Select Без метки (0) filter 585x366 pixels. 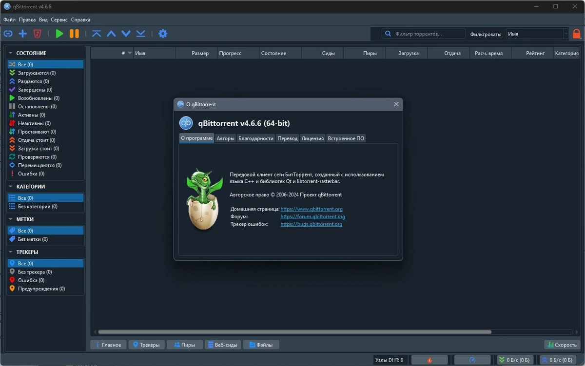[x=45, y=239]
